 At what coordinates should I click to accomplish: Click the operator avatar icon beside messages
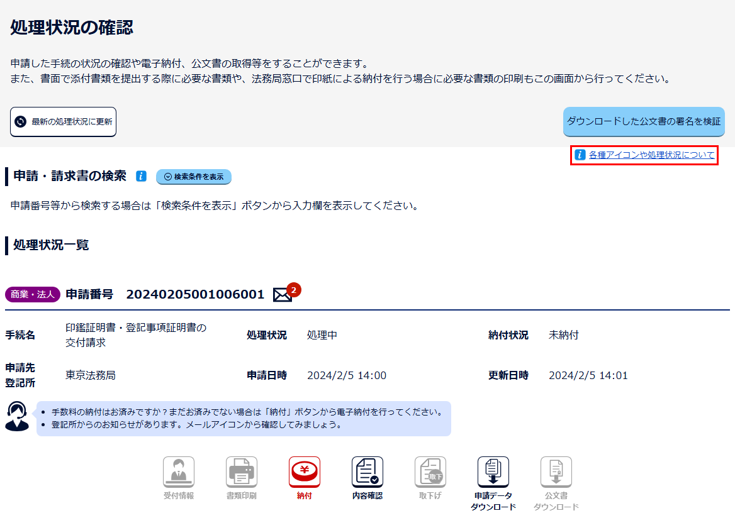pyautogui.click(x=17, y=416)
